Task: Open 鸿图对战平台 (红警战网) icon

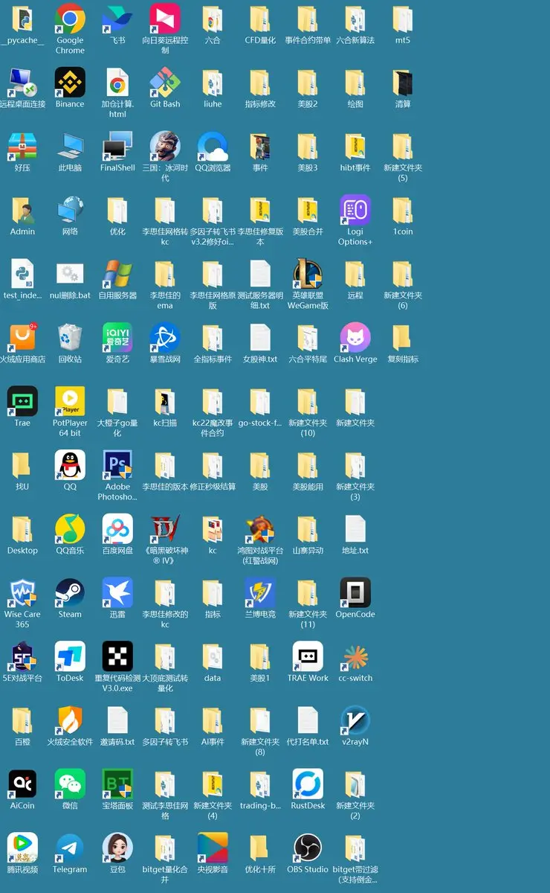Action: click(260, 529)
